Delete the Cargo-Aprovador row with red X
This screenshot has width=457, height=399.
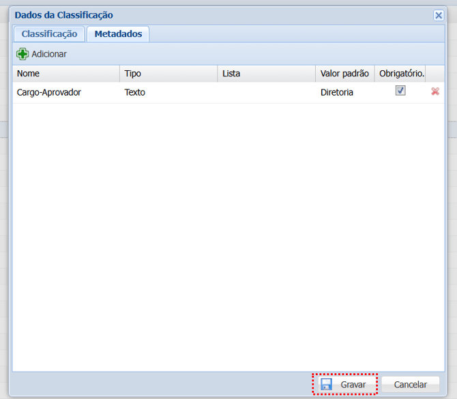(435, 91)
